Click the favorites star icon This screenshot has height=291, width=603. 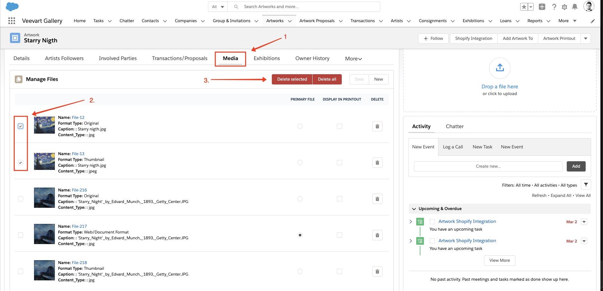524,7
